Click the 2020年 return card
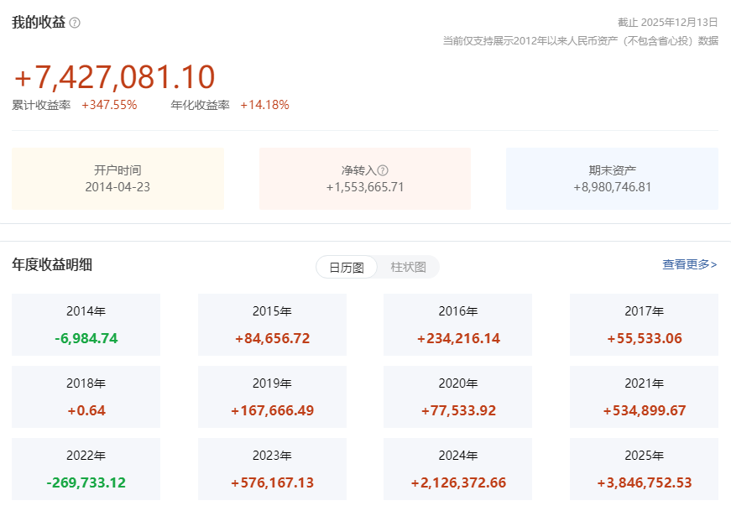Viewport: 731px width, 511px height. tap(457, 397)
